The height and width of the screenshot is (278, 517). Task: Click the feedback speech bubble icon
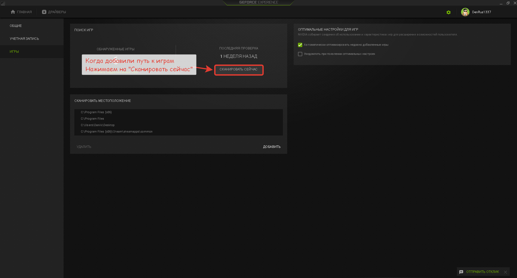pos(461,272)
